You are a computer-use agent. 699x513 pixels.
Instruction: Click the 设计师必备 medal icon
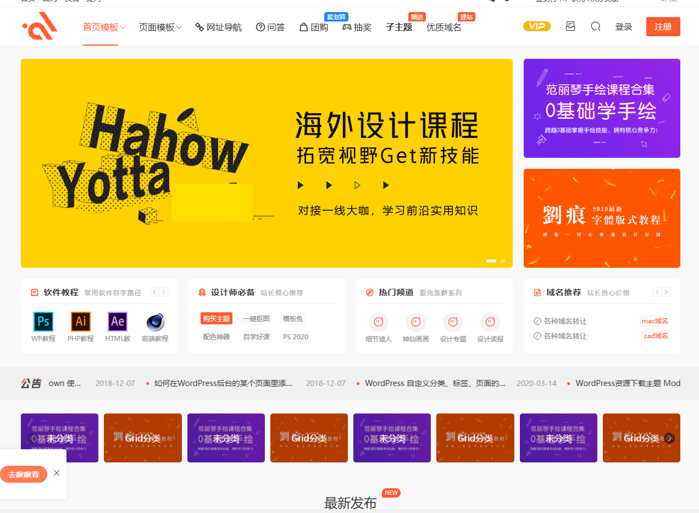(202, 293)
